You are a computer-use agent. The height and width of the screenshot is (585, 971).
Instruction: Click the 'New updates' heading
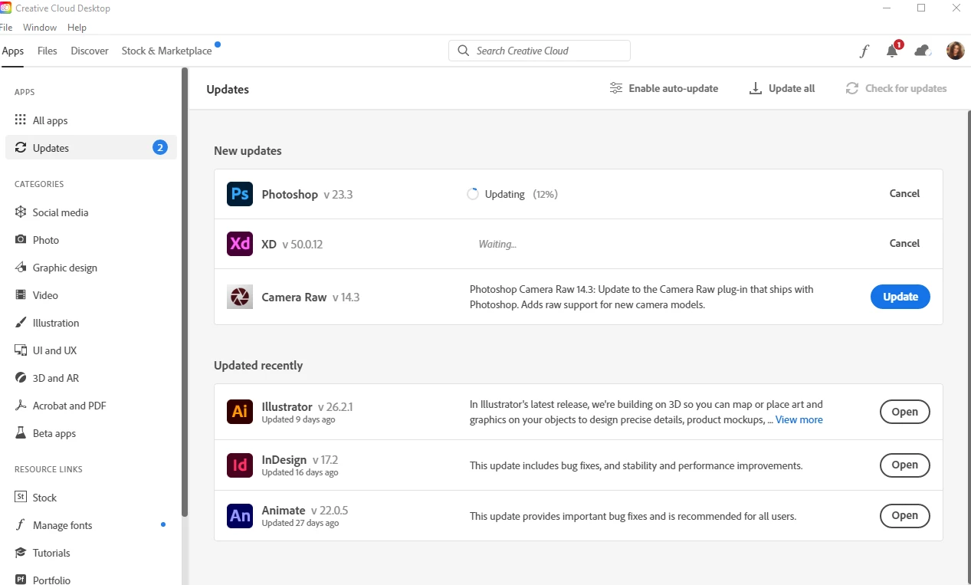[248, 151]
